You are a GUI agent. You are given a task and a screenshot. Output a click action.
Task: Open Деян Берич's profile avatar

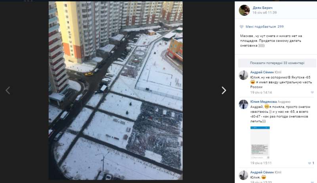click(244, 10)
